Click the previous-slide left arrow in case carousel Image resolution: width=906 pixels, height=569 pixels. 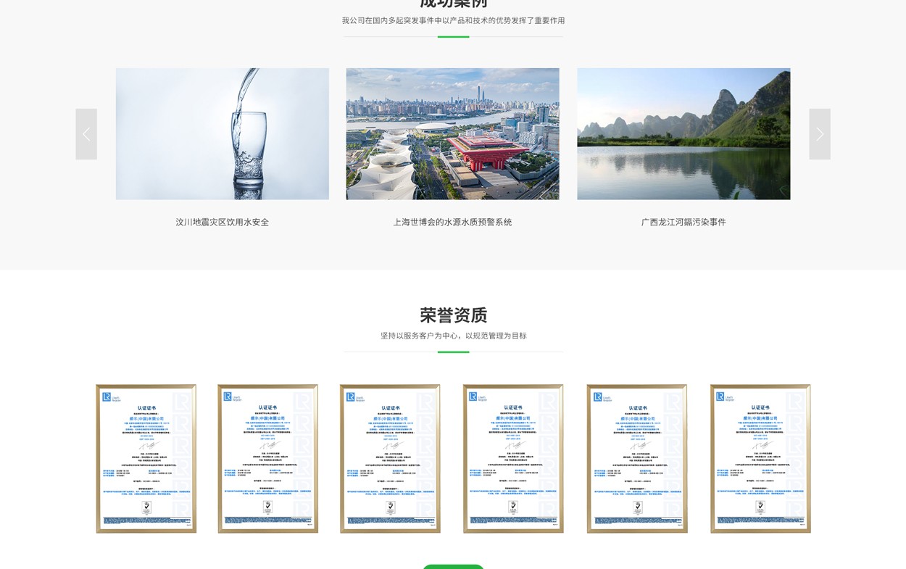[86, 134]
